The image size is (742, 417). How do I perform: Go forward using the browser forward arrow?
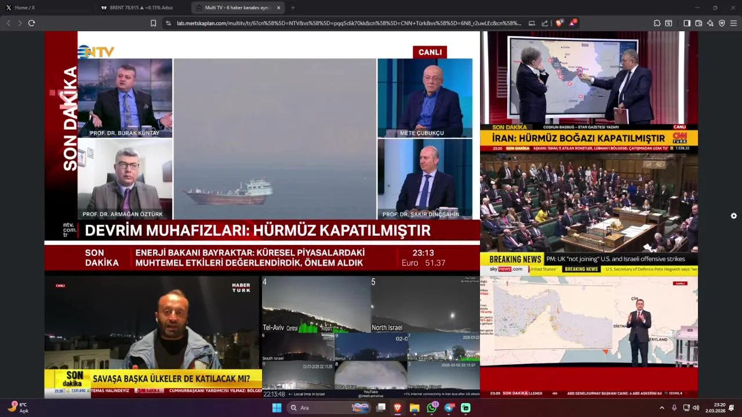20,23
